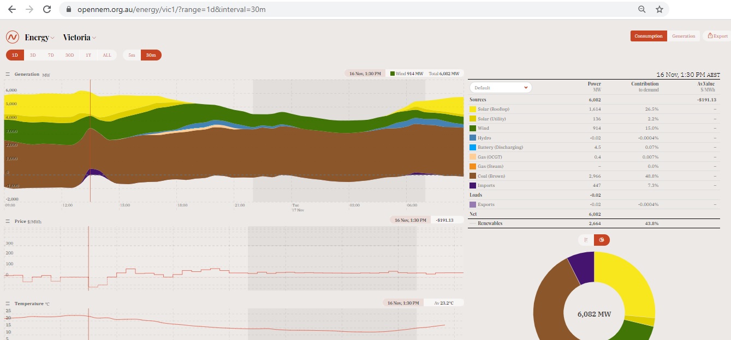The image size is (731, 340).
Task: Click the Export share icon
Action: pyautogui.click(x=710, y=36)
